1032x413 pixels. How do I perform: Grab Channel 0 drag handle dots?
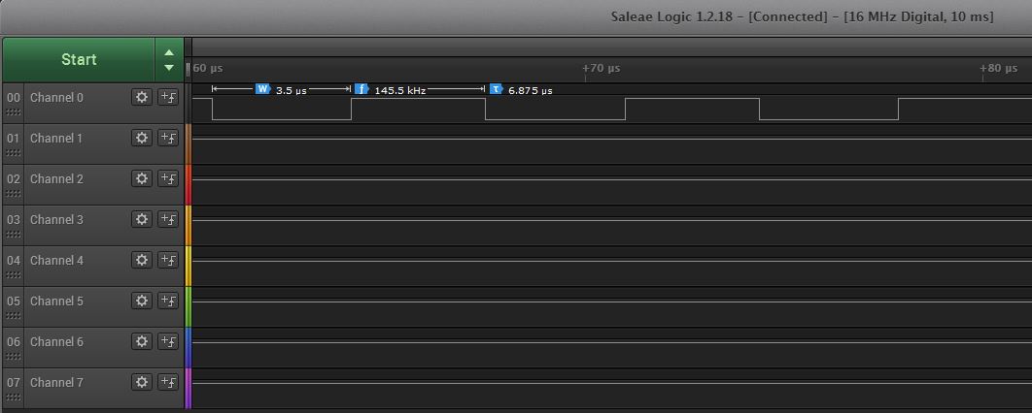pos(14,112)
